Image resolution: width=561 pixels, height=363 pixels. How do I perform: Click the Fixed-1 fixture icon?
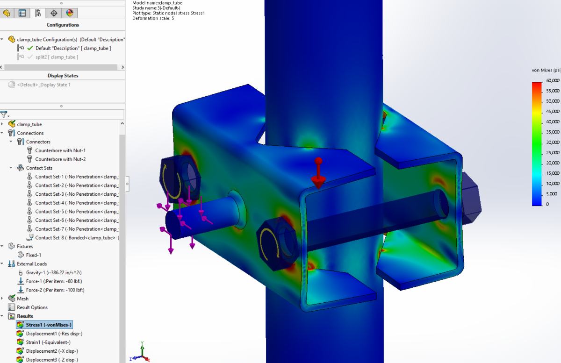point(21,255)
